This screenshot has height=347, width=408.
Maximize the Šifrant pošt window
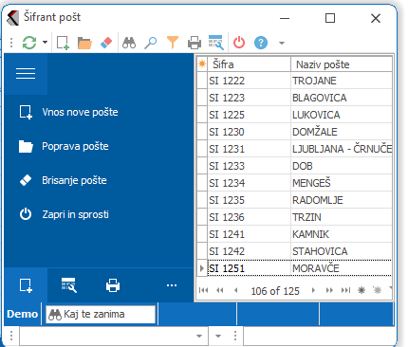[330, 18]
